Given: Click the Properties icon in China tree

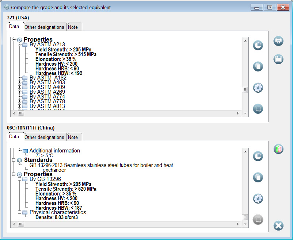Looking at the screenshot, I should click(x=19, y=174).
